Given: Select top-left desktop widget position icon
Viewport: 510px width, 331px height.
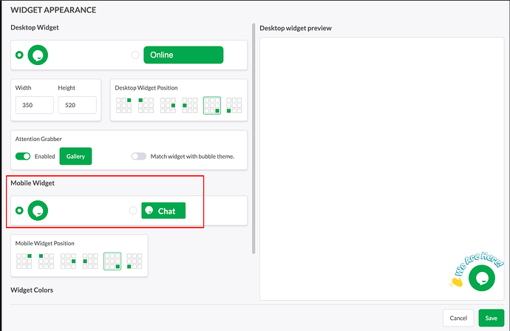Looking at the screenshot, I should [146, 106].
